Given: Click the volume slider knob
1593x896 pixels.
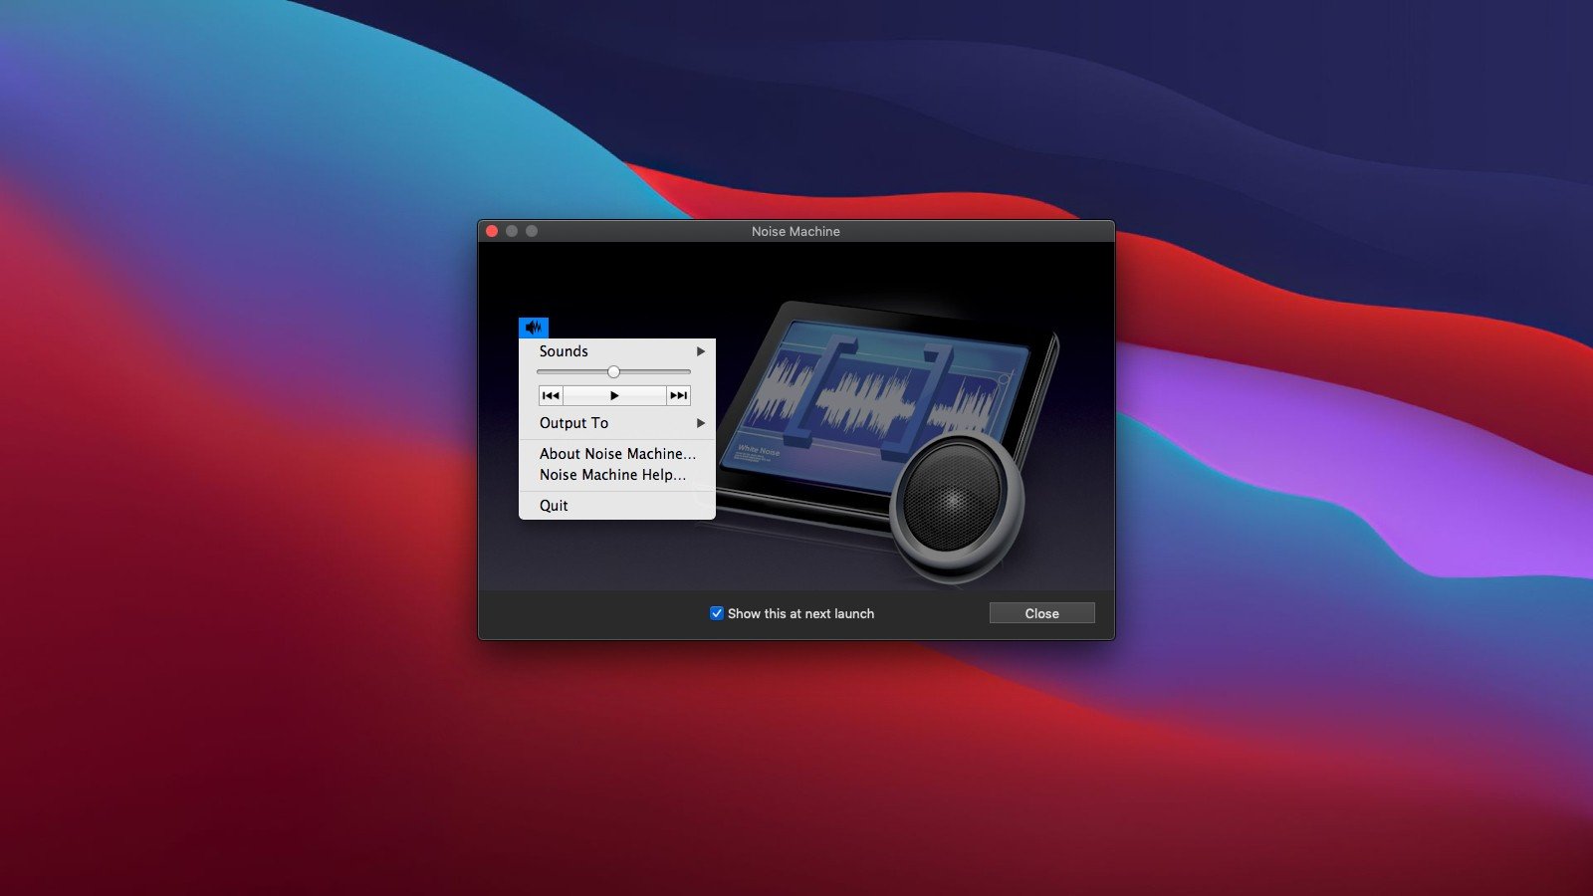Looking at the screenshot, I should [x=613, y=372].
